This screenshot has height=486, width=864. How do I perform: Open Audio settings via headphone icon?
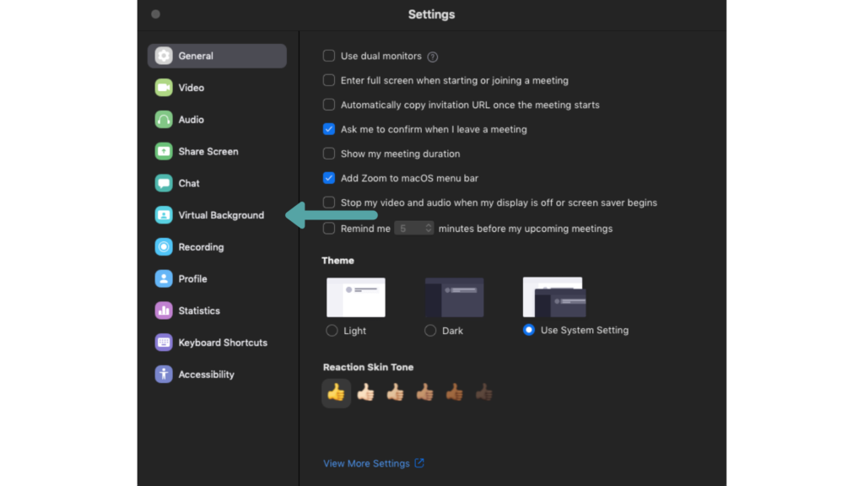click(164, 120)
